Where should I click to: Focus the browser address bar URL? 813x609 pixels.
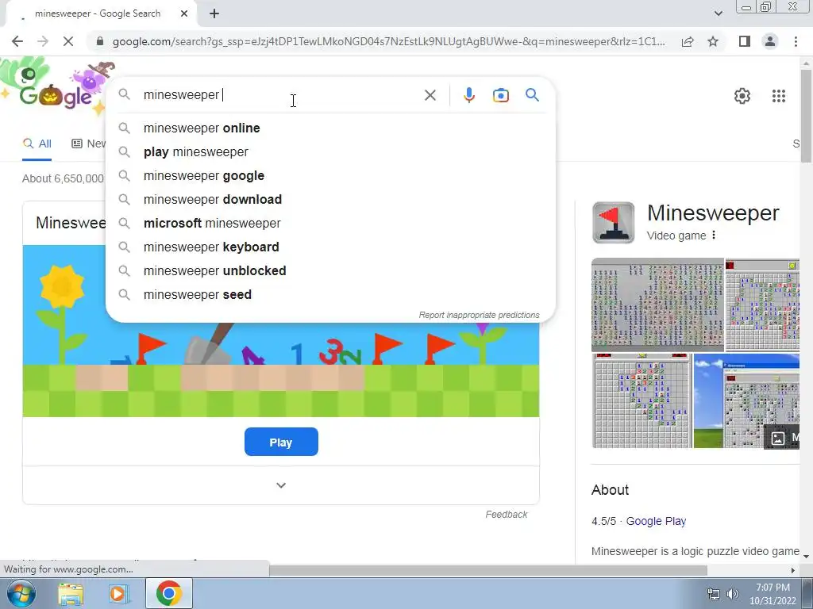tap(389, 41)
